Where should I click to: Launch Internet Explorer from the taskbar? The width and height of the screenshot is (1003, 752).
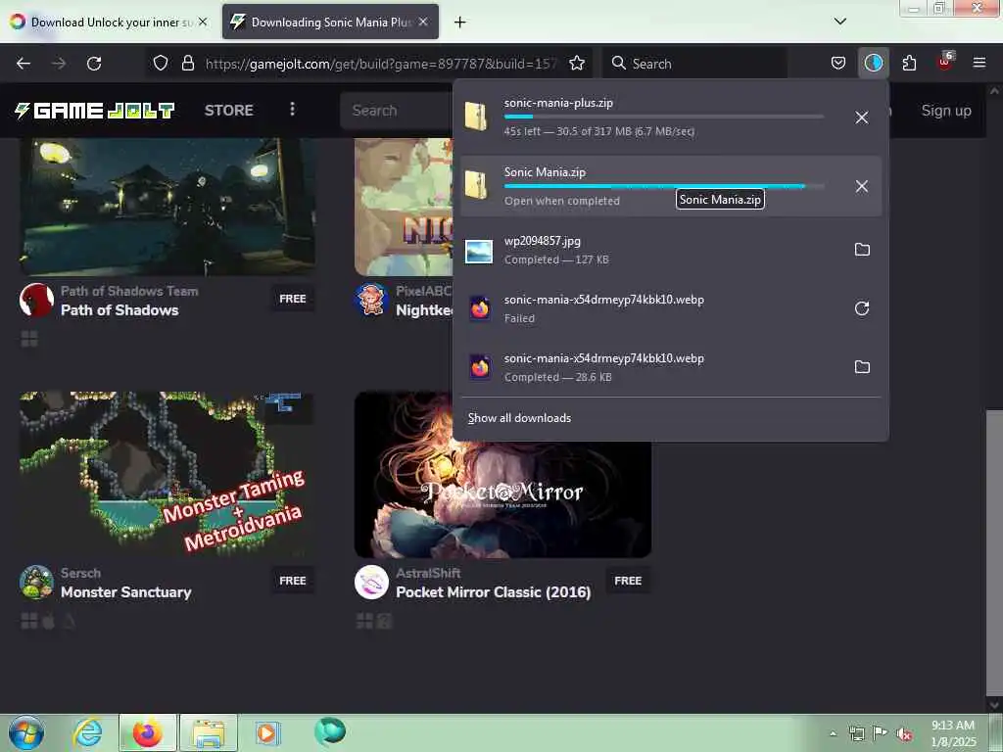(x=87, y=732)
